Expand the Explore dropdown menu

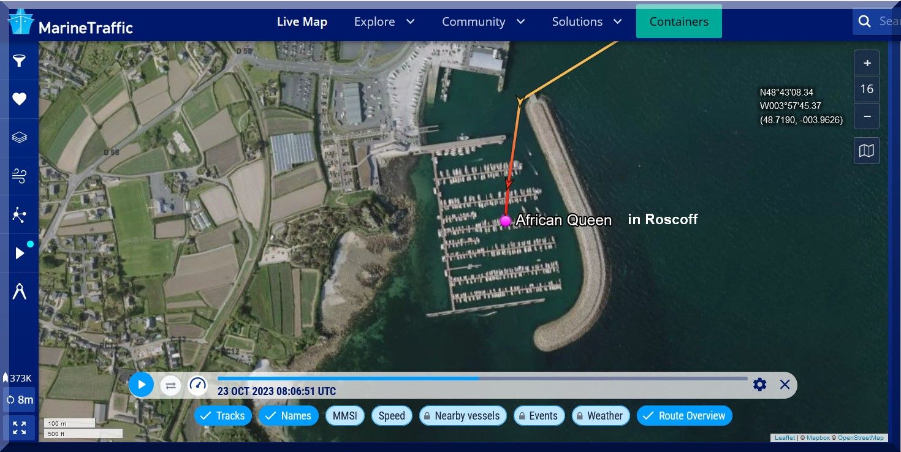tap(384, 22)
